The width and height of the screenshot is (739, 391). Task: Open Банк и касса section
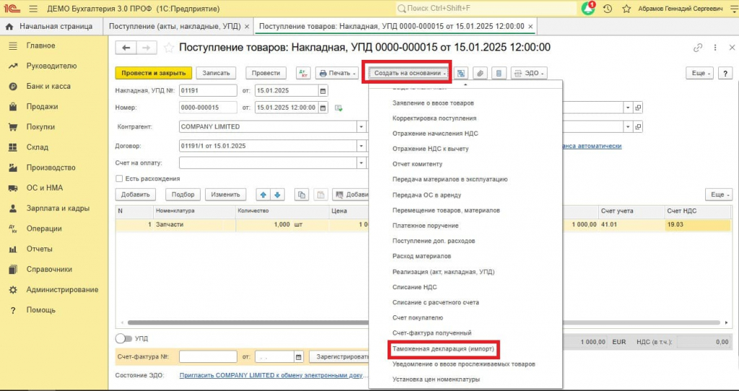click(x=48, y=87)
